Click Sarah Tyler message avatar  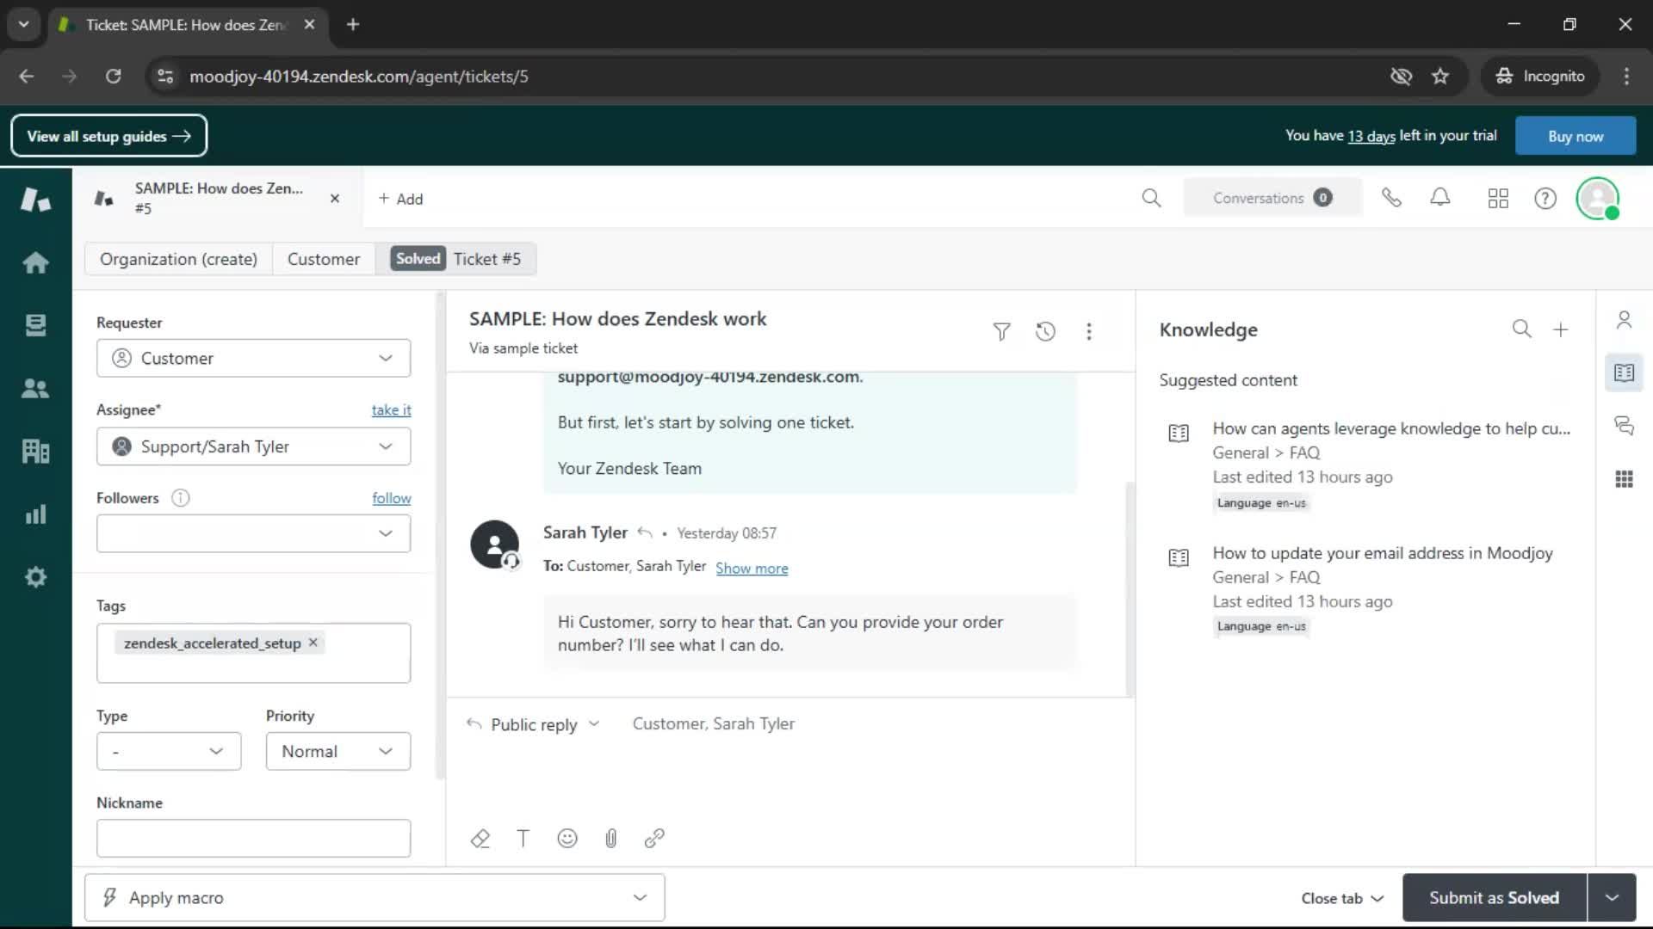[494, 544]
